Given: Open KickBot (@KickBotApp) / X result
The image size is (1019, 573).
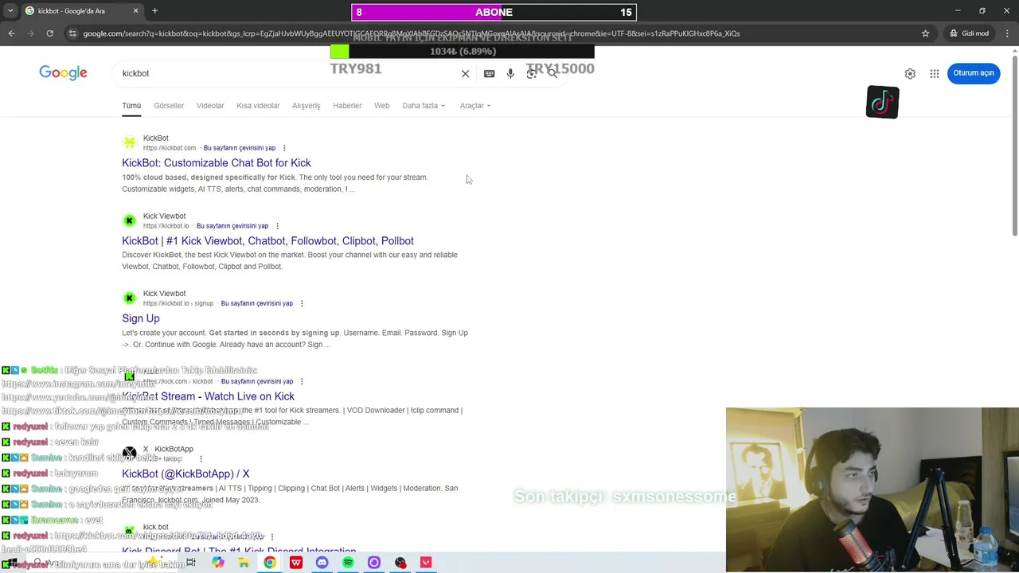Looking at the screenshot, I should [x=185, y=474].
